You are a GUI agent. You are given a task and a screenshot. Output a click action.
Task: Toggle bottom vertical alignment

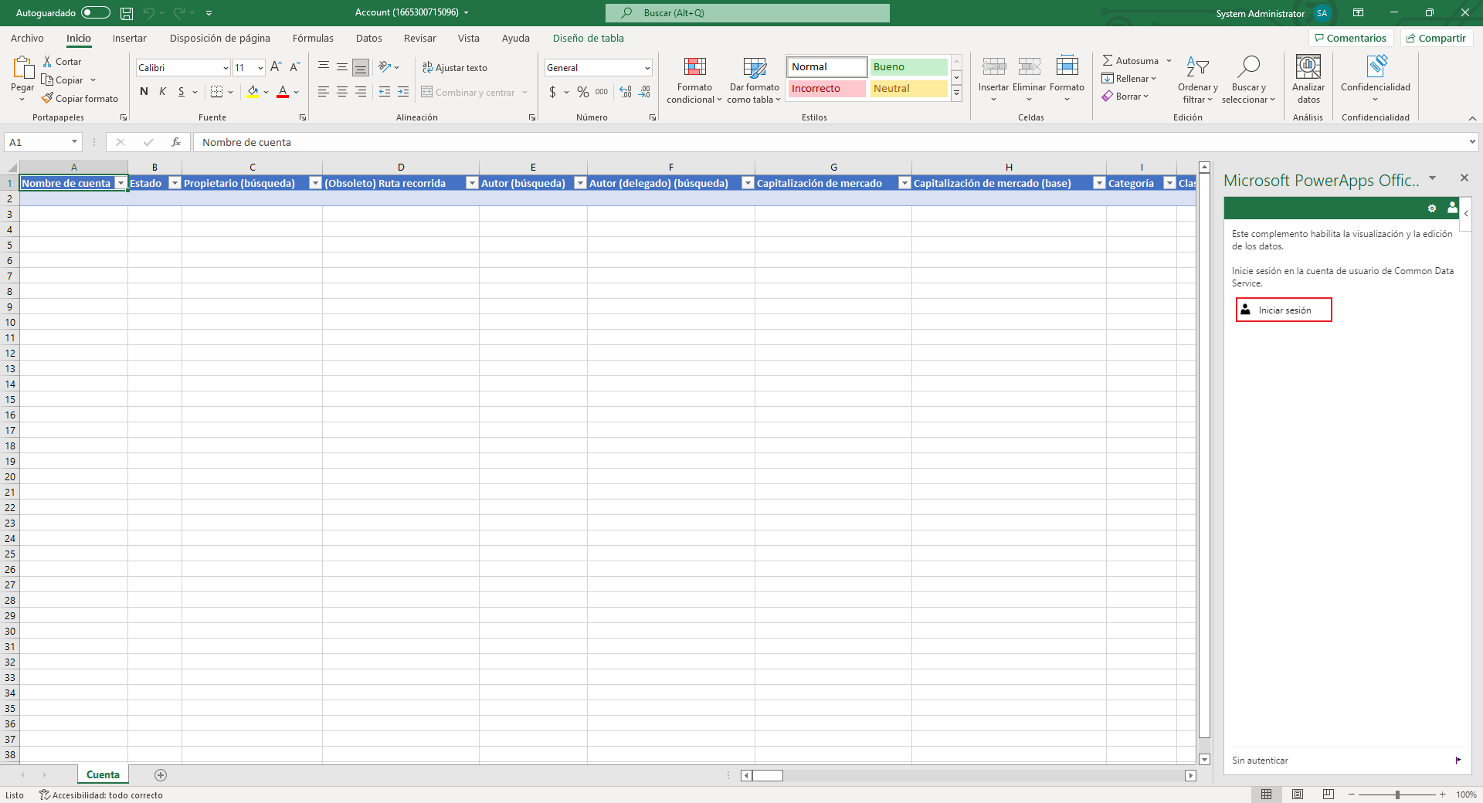(x=361, y=67)
